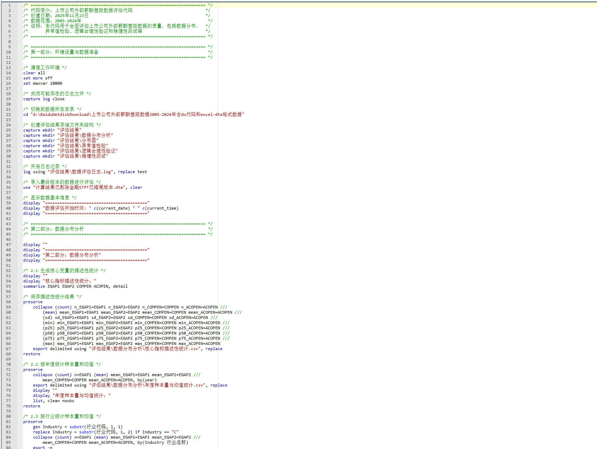
Task: Click the comment "显示数据基本信息"
Action: click(50, 198)
